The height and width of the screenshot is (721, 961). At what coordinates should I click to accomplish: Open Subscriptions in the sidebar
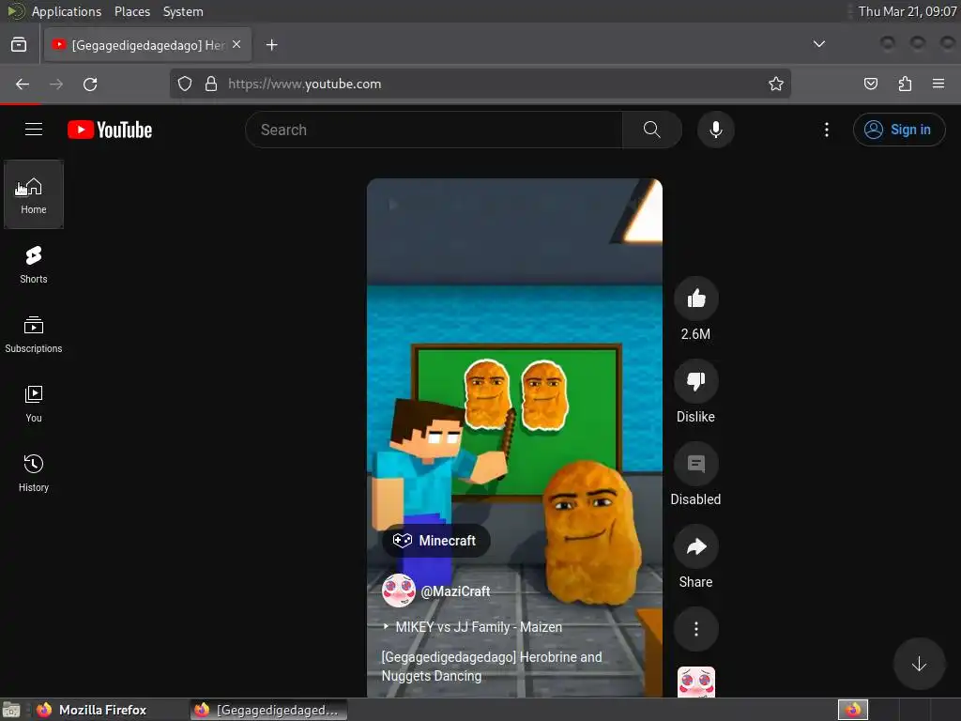click(34, 334)
